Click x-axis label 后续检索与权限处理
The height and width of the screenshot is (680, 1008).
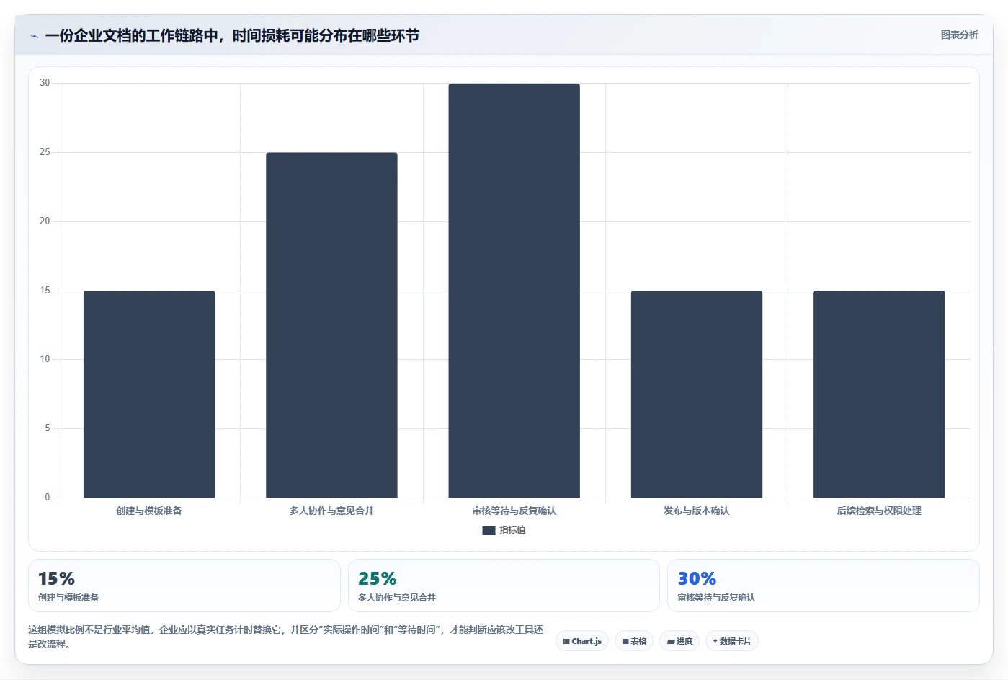click(x=879, y=511)
